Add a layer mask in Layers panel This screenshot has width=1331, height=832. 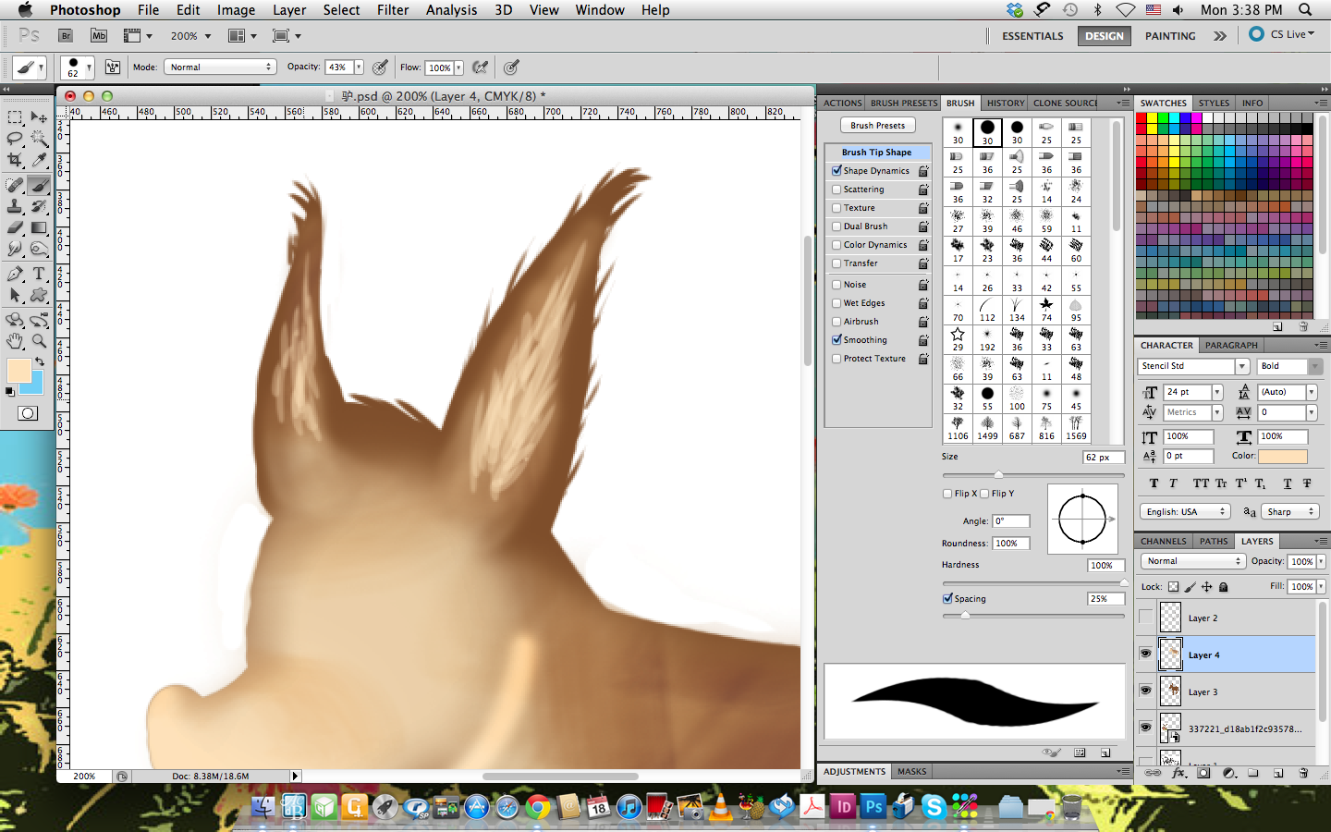[x=1203, y=773]
